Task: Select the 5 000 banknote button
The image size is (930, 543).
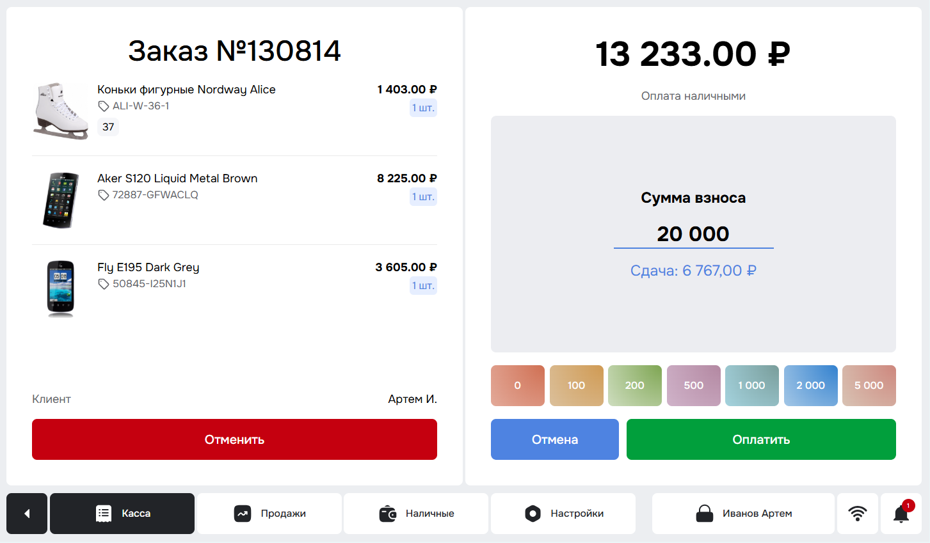Action: pos(869,386)
